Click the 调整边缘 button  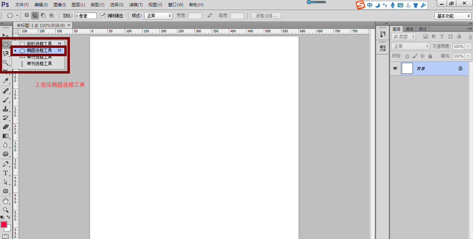pyautogui.click(x=266, y=16)
